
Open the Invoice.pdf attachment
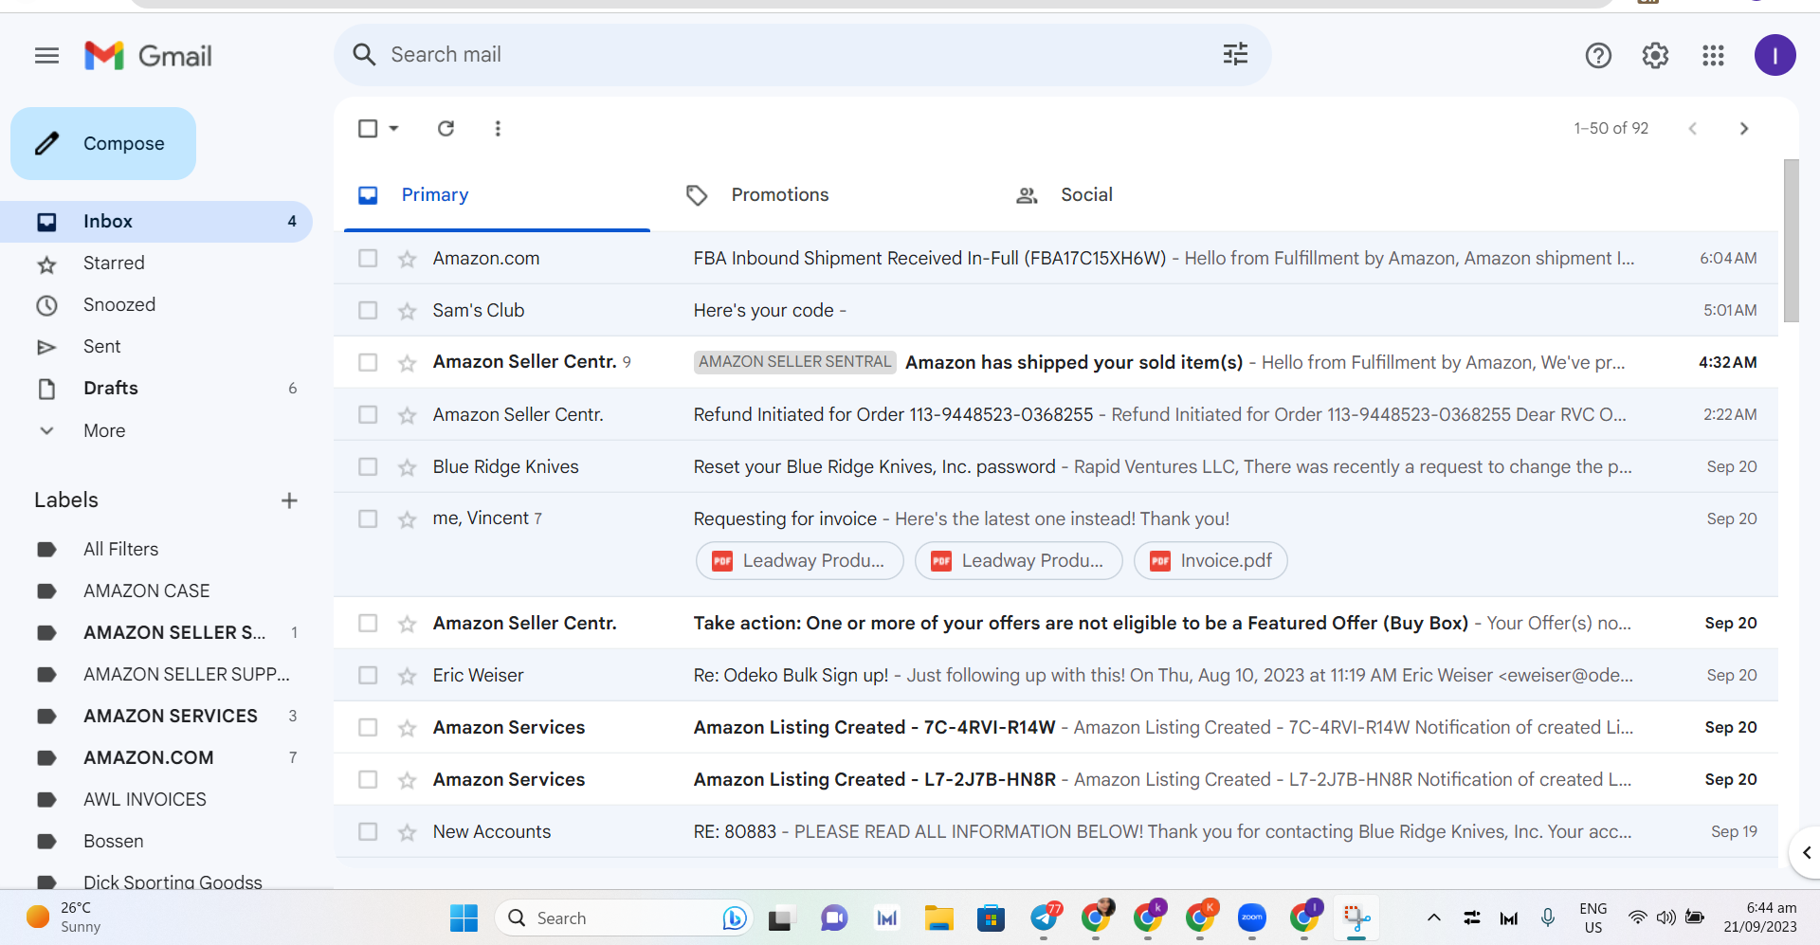(x=1210, y=560)
